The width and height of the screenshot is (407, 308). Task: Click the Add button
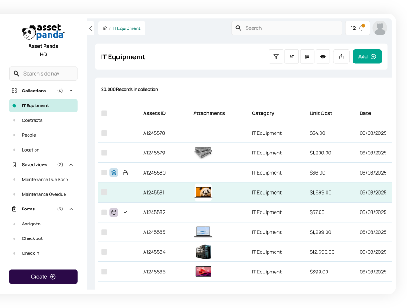pos(367,56)
